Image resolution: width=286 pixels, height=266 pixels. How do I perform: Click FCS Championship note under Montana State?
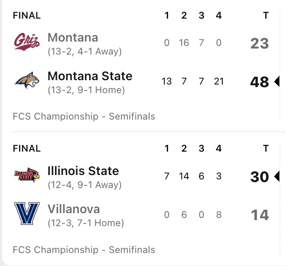point(84,116)
